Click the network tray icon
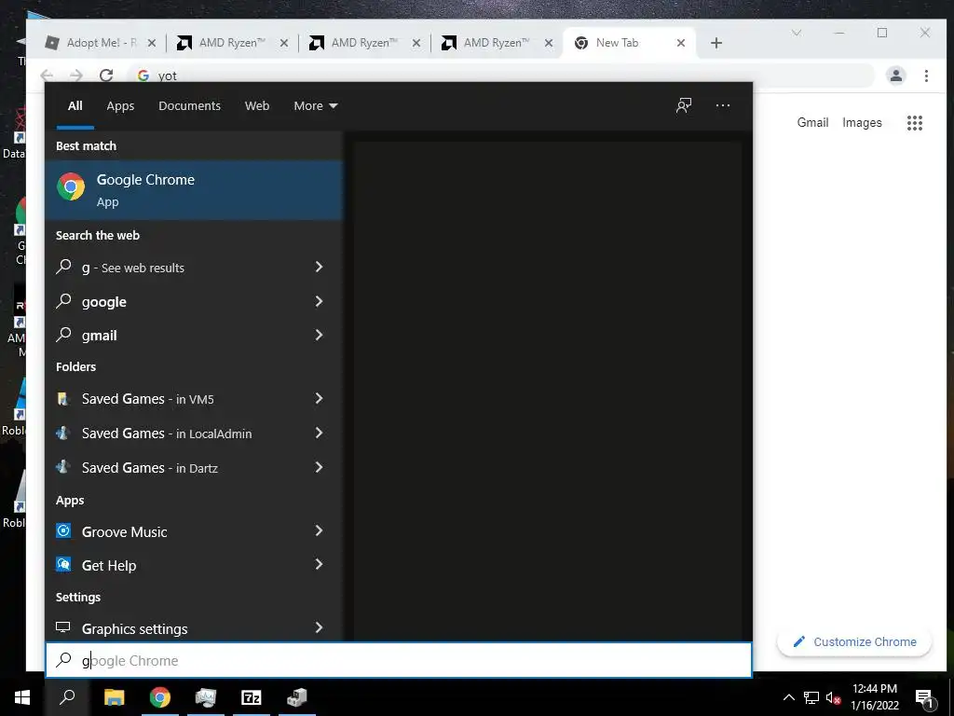This screenshot has width=954, height=716. (x=811, y=697)
